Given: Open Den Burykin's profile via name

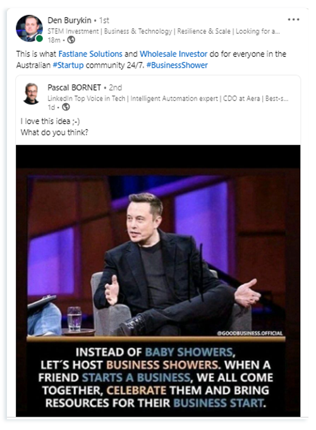Looking at the screenshot, I should [x=70, y=20].
